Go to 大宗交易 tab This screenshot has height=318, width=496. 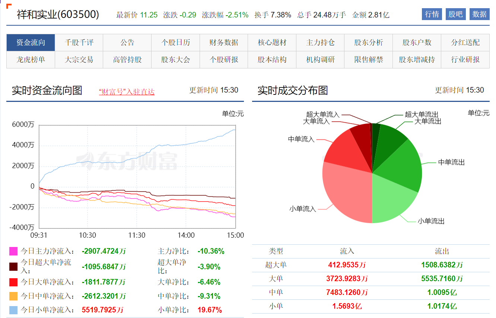(79, 60)
